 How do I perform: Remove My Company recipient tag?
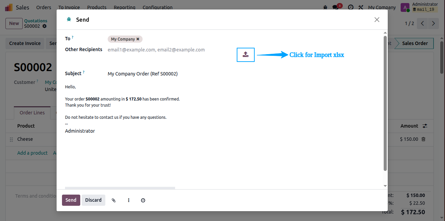coord(138,39)
